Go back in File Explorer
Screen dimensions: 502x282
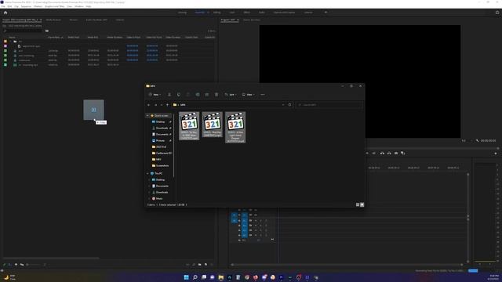pyautogui.click(x=149, y=105)
